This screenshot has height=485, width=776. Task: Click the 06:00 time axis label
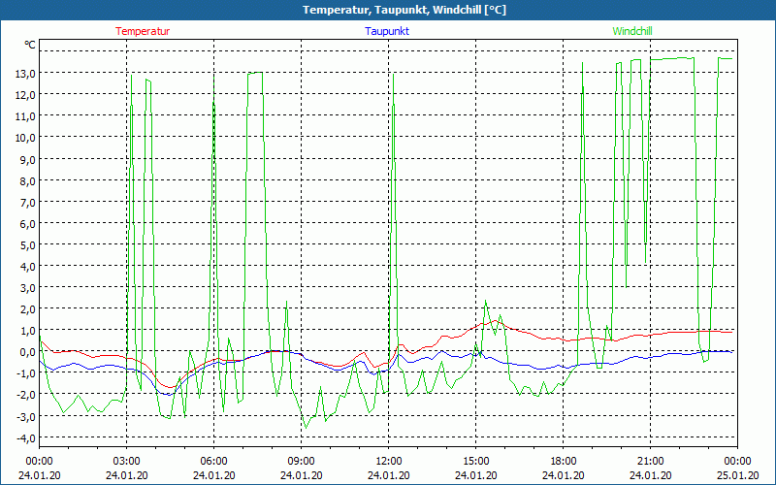213,462
